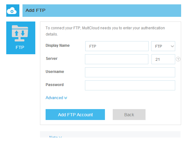Click the Display Name field label

(x=58, y=46)
